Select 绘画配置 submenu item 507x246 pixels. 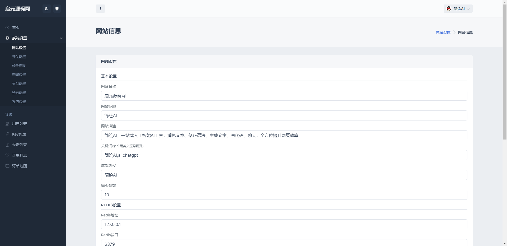click(x=19, y=93)
